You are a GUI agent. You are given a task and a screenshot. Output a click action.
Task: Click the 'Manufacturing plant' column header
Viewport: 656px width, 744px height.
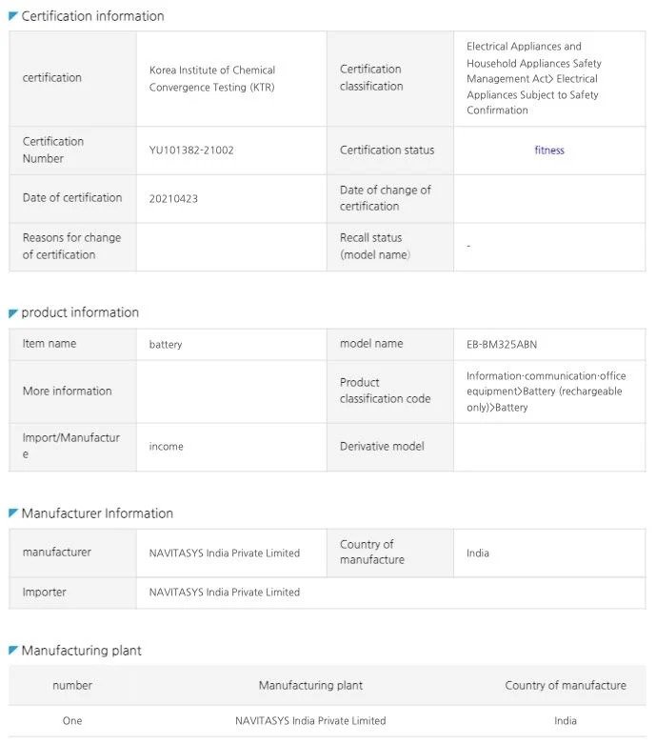[310, 686]
